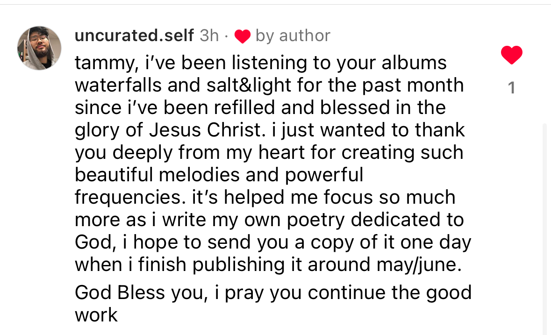Open the uncurated.self username link
Screen dimensions: 551x335
coord(134,36)
